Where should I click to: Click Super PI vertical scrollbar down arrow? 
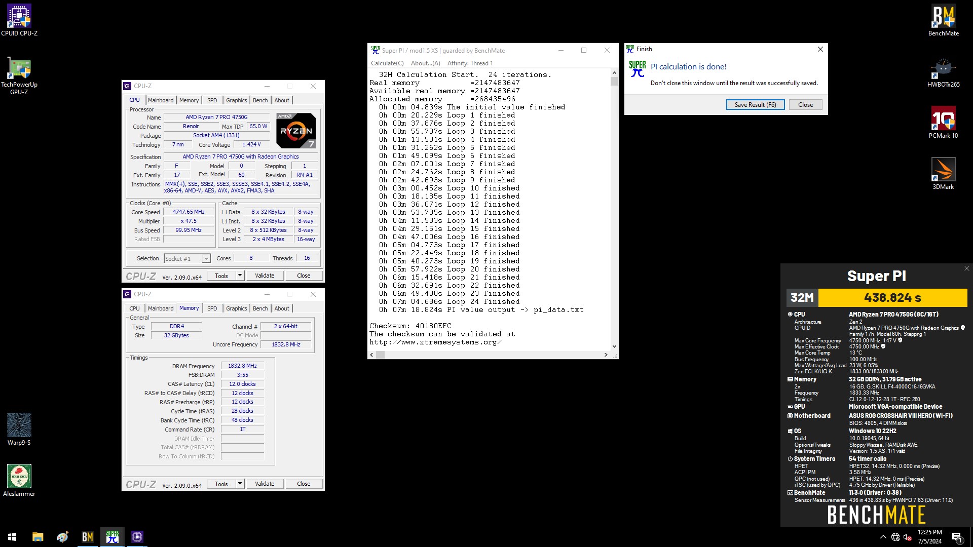pos(614,346)
